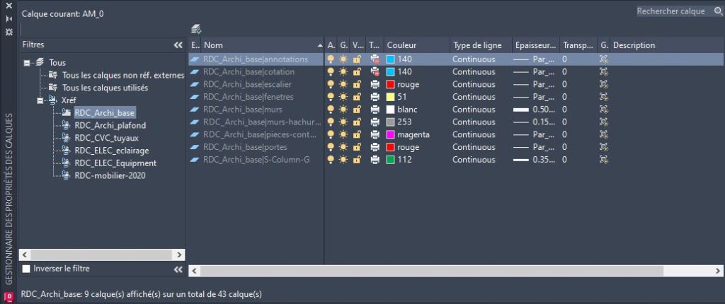Sort by the Type de ligne column header

(x=479, y=45)
